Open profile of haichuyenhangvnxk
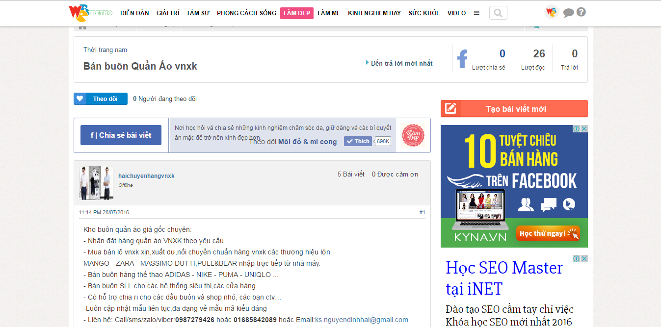The height and width of the screenshot is (327, 661). click(146, 175)
